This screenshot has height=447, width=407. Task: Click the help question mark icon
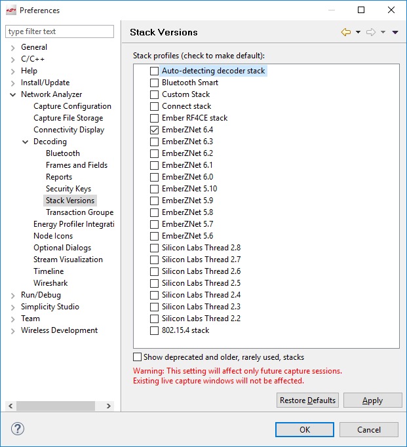point(18,429)
